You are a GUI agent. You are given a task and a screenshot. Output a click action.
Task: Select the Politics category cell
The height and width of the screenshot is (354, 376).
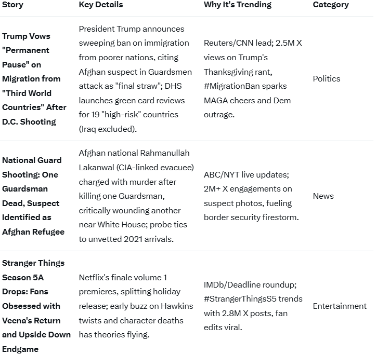pyautogui.click(x=326, y=79)
